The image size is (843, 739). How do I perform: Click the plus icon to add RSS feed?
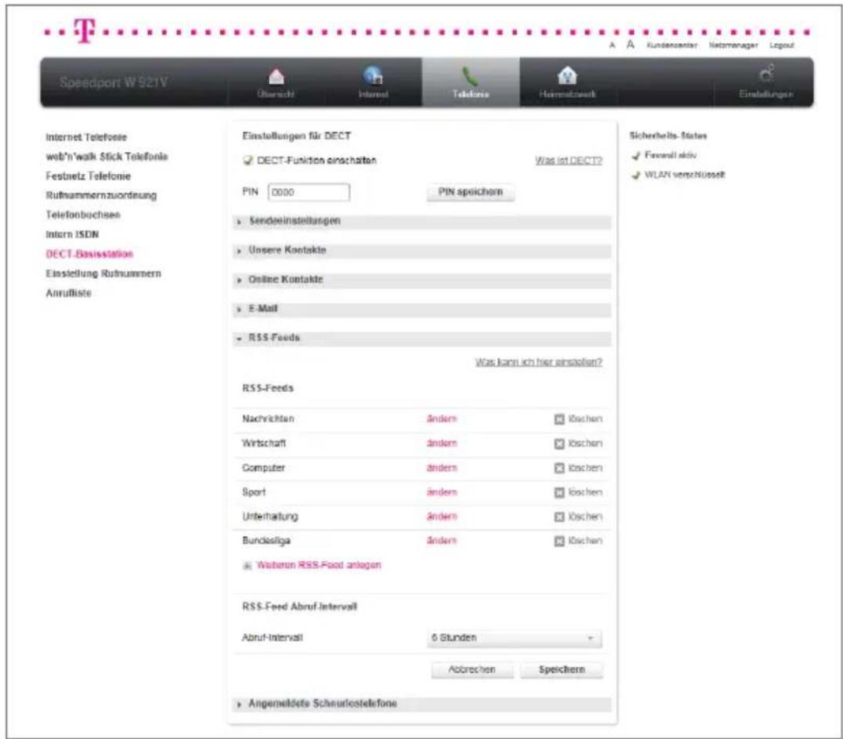(248, 565)
